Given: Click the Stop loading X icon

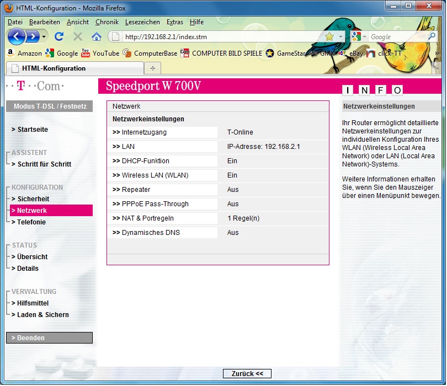Looking at the screenshot, I should click(78, 36).
